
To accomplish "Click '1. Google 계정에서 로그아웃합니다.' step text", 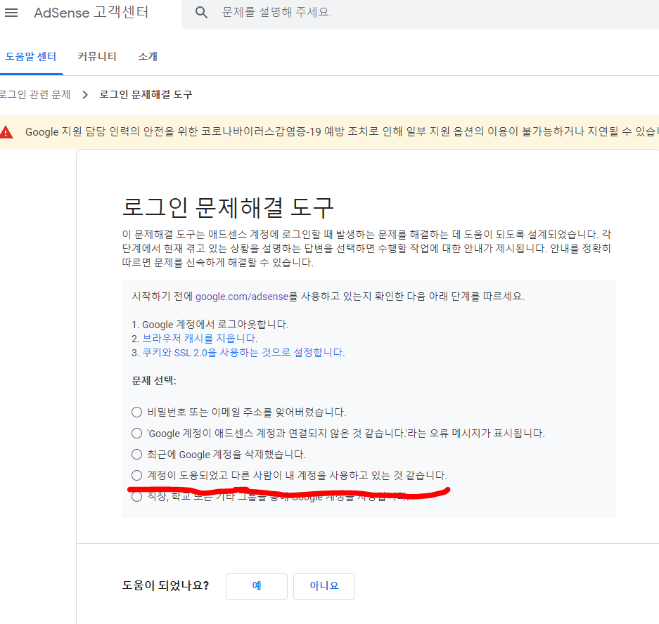I will 210,325.
